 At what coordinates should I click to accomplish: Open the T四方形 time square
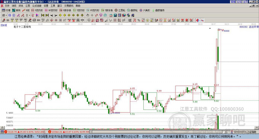click(79, 10)
